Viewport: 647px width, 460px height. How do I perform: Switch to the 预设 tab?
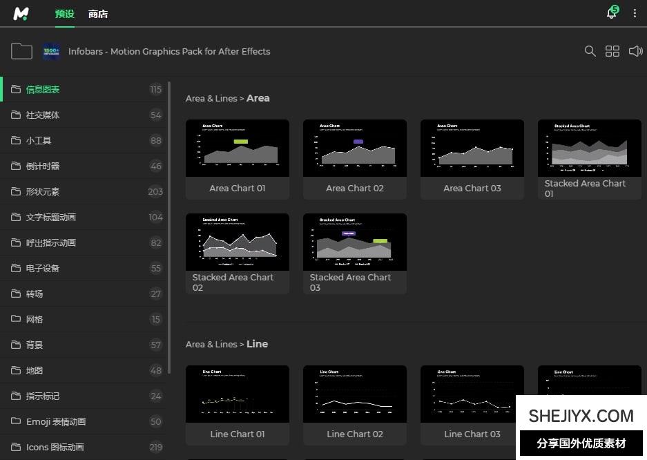[x=65, y=14]
